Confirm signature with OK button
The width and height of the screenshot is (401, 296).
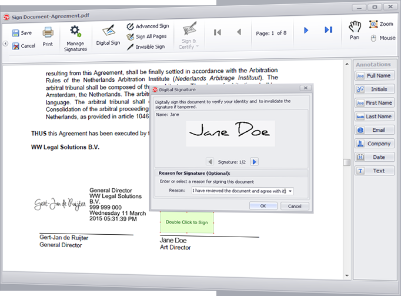click(263, 206)
